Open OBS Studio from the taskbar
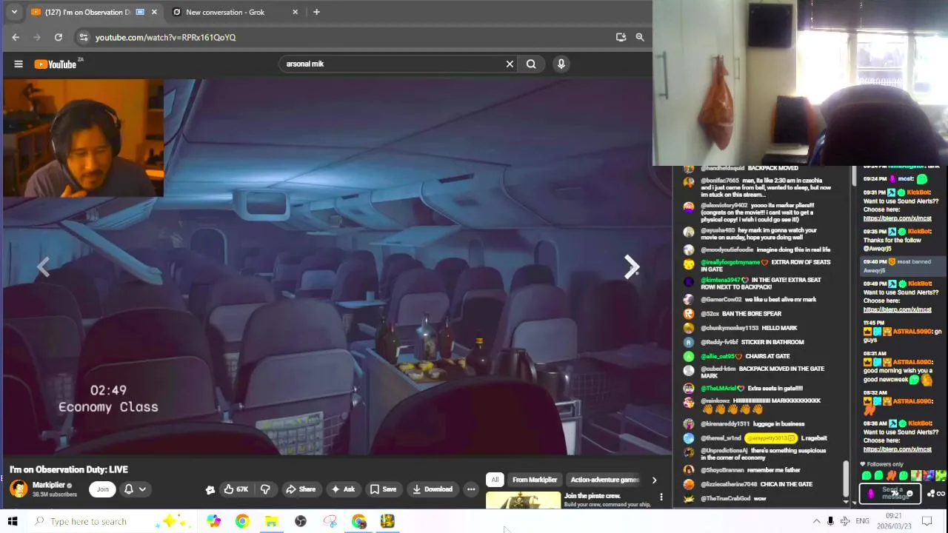Screen dimensions: 948x533 (300, 521)
